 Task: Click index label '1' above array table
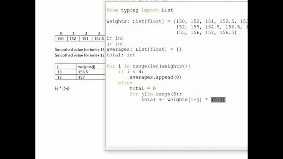tap(73, 34)
